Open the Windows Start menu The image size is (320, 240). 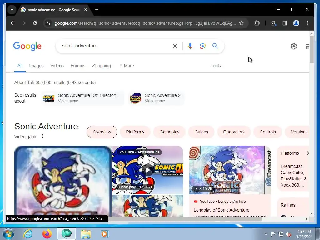click(x=8, y=234)
